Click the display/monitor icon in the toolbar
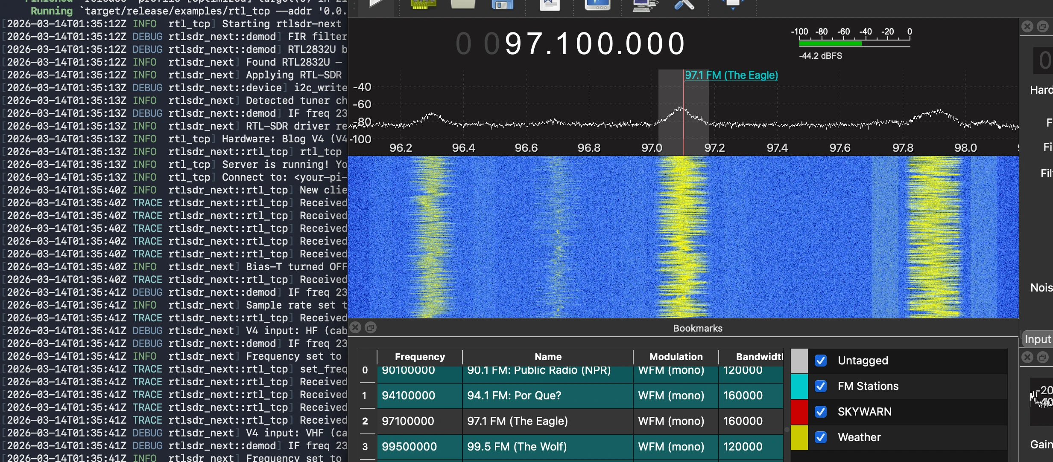 coord(598,6)
